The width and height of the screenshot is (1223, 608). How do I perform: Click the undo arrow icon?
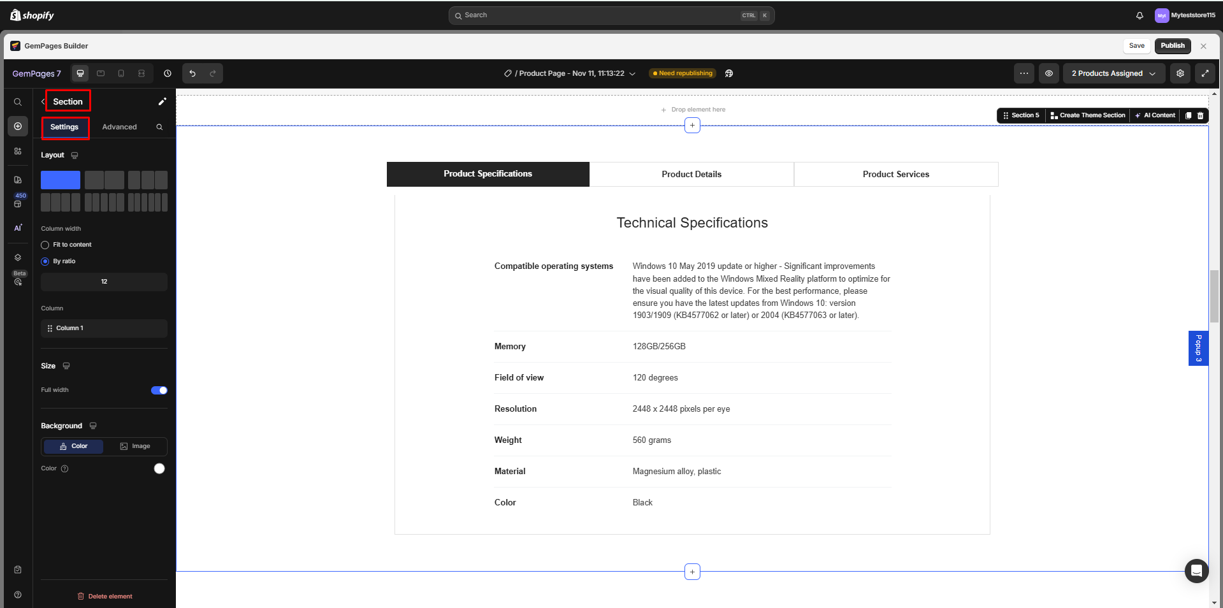pyautogui.click(x=192, y=73)
